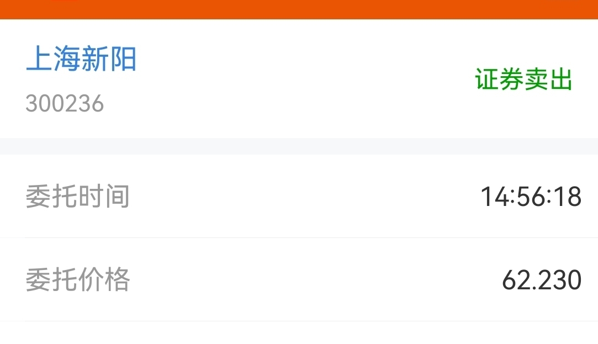Tap the orange header bar

click(x=299, y=9)
